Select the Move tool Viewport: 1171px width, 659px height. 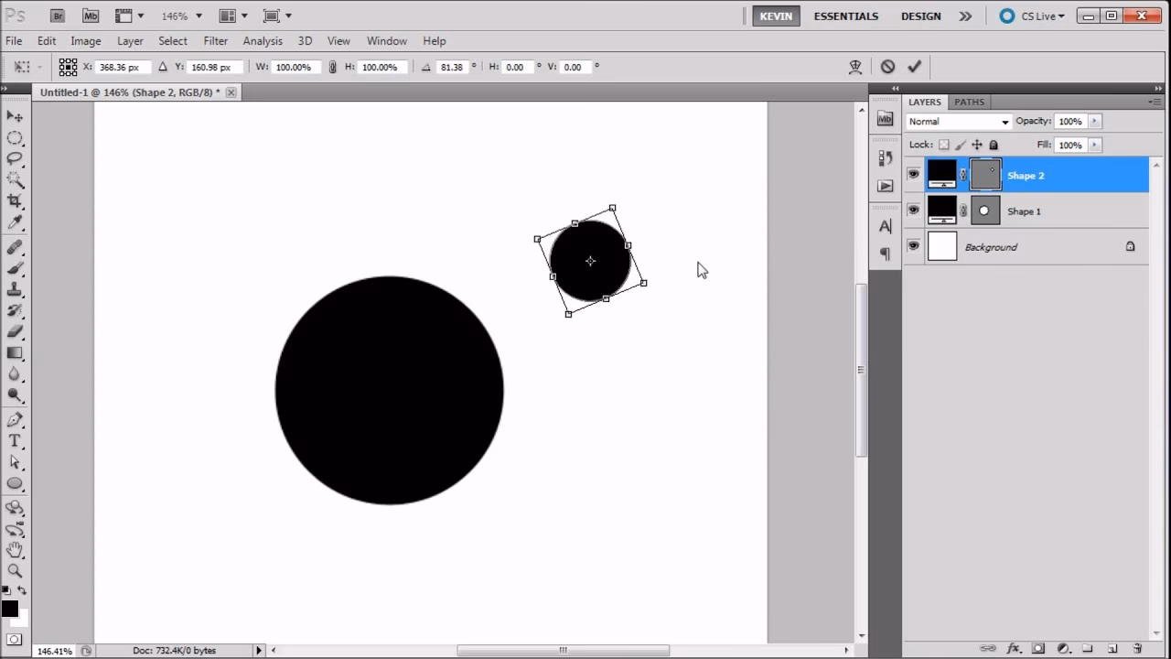coord(15,116)
